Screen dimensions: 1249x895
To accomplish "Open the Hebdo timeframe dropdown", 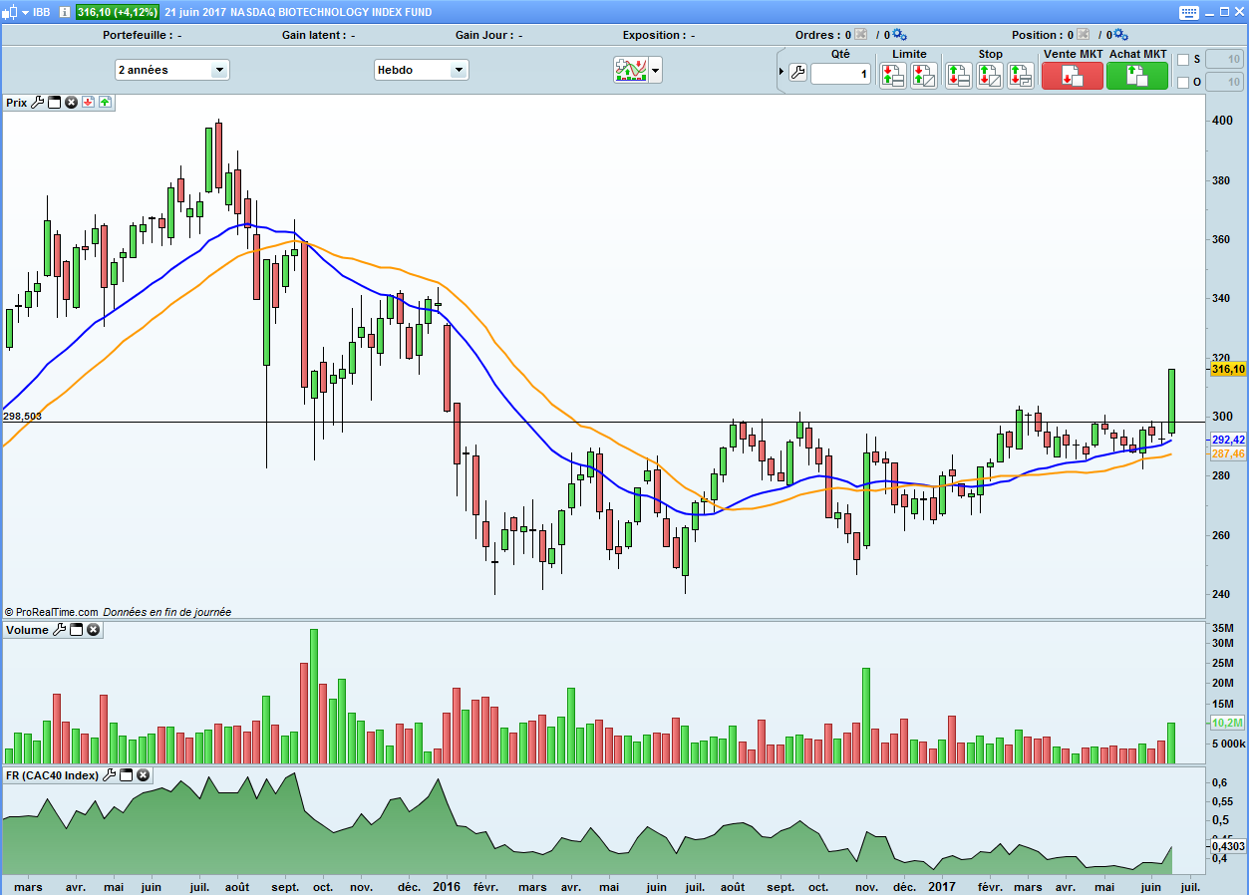I will pyautogui.click(x=421, y=70).
